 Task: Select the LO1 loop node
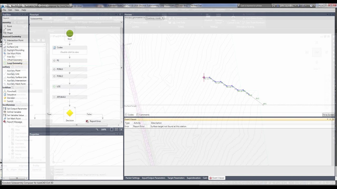point(70,86)
